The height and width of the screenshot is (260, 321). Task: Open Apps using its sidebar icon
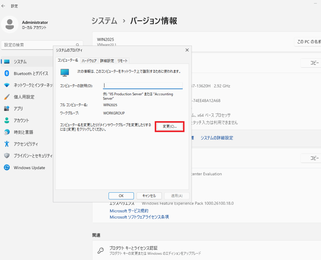pos(7,109)
